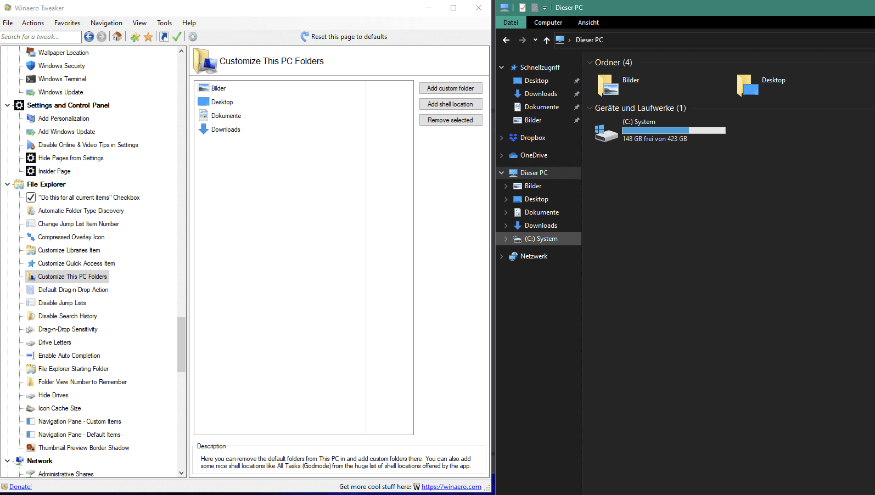This screenshot has height=495, width=875.
Task: Open the File menu in Winaero Tweaker
Action: (x=8, y=23)
